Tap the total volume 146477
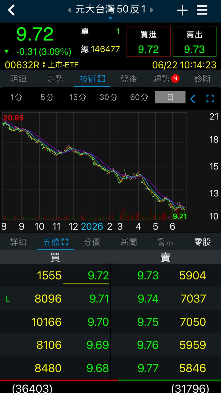The height and width of the screenshot is (393, 221). pyautogui.click(x=105, y=49)
